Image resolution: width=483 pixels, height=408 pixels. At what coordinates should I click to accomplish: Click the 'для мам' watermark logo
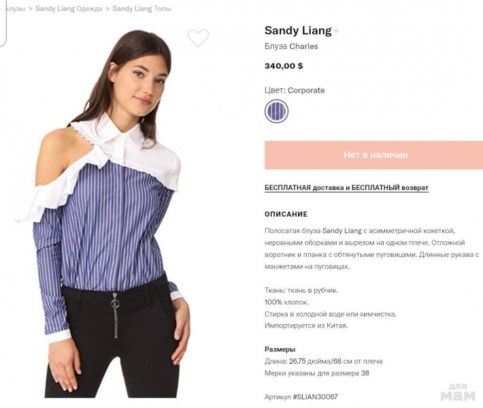point(458,392)
